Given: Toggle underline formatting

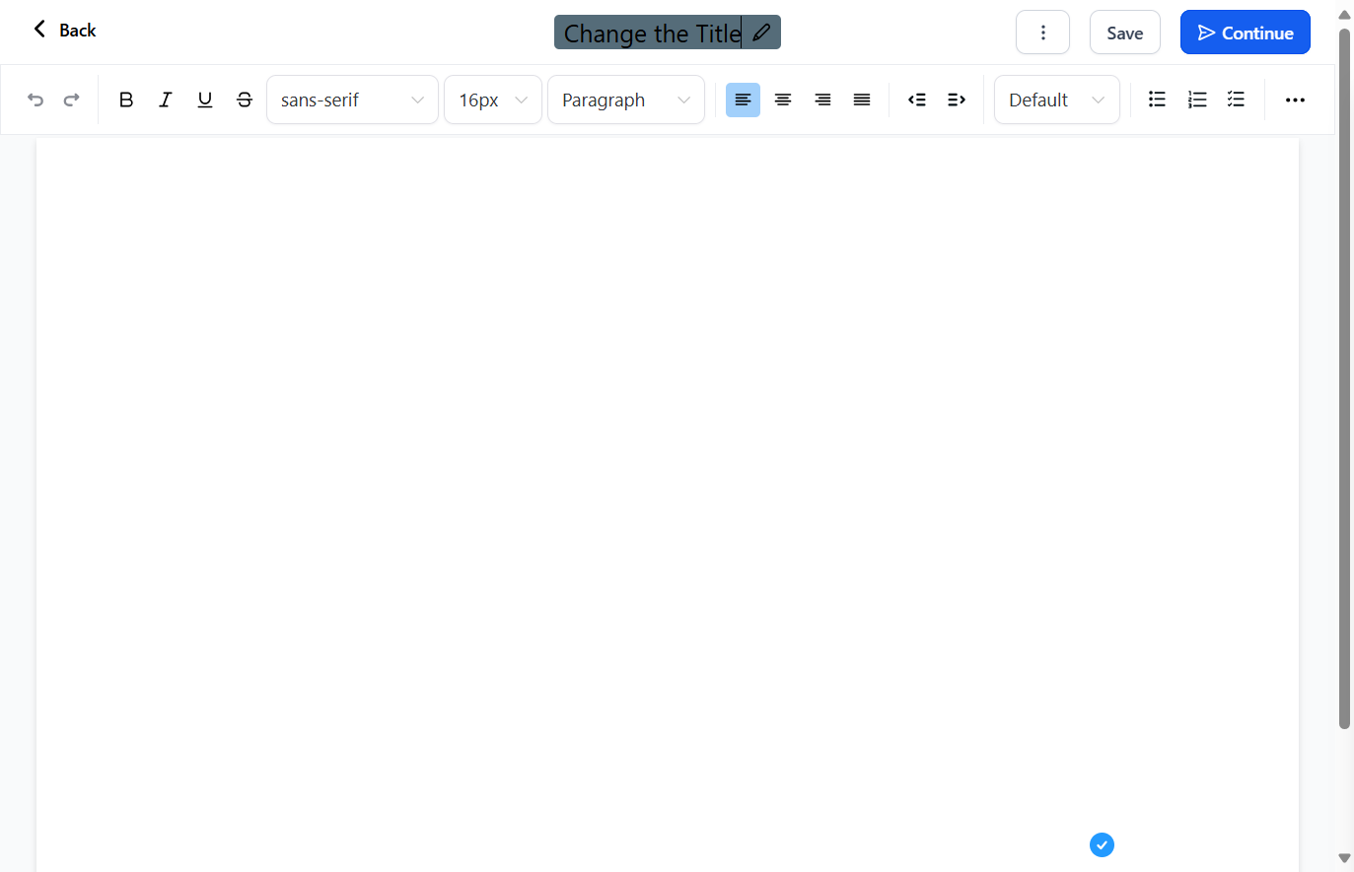Looking at the screenshot, I should pos(205,100).
